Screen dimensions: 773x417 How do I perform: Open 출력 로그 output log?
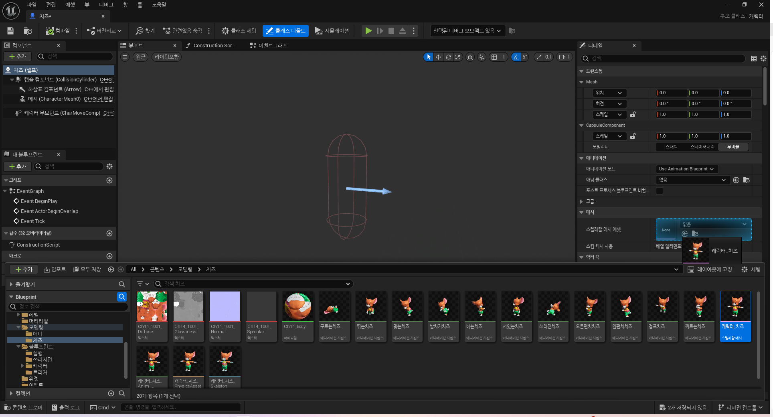[x=66, y=407]
